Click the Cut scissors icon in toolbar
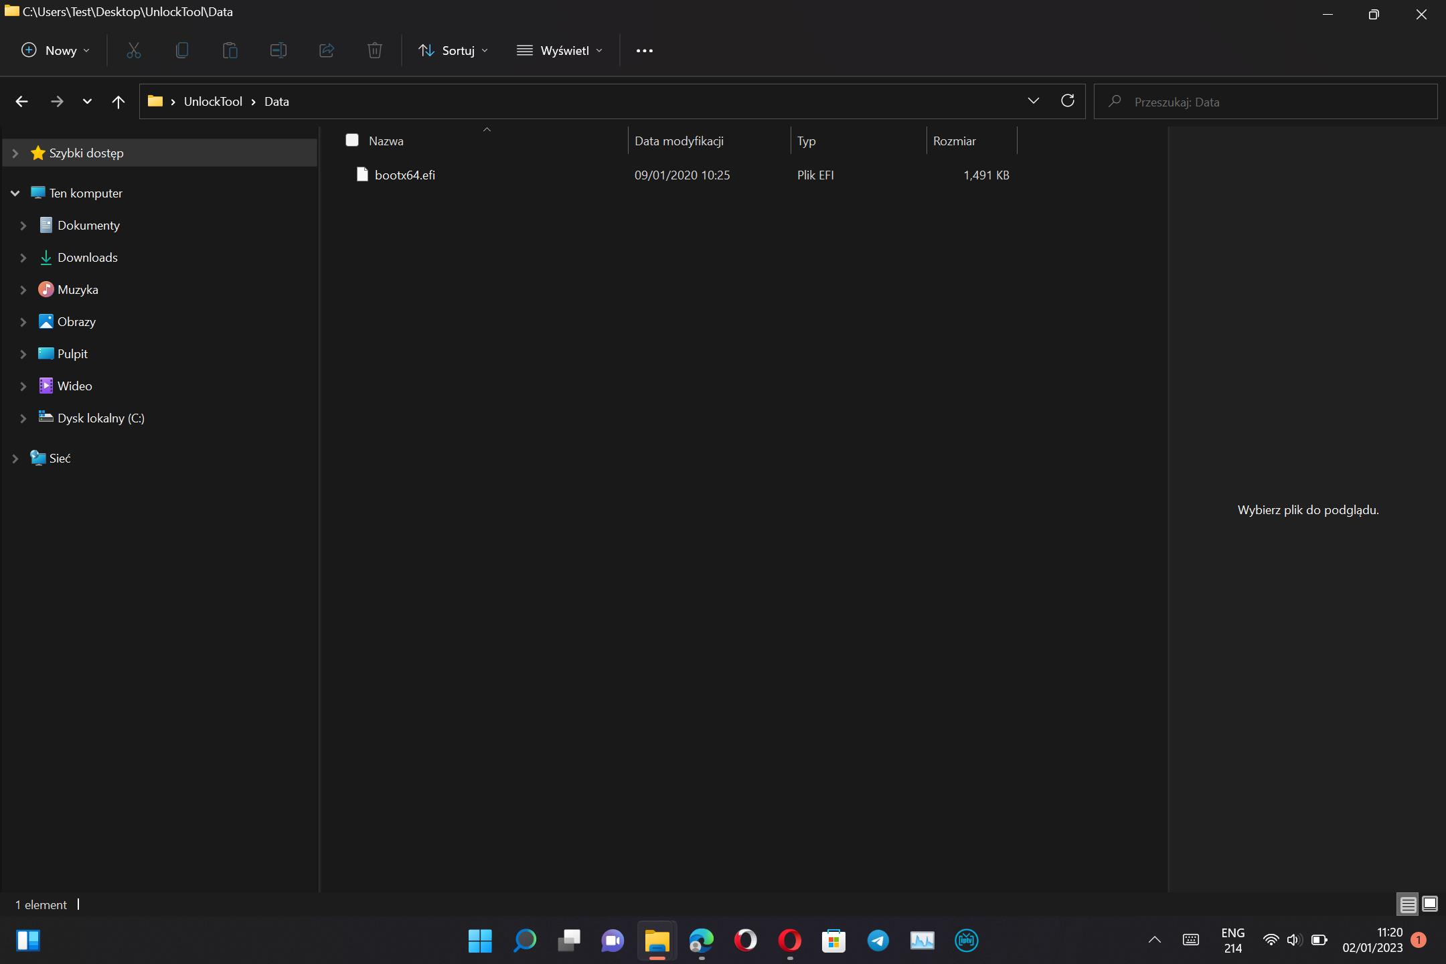Image resolution: width=1446 pixels, height=964 pixels. tap(134, 50)
